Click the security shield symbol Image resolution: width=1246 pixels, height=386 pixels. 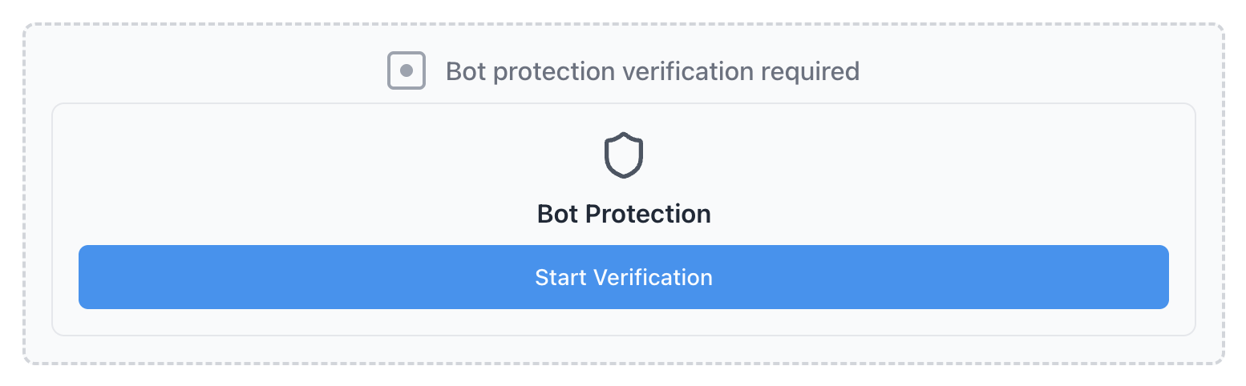tap(623, 155)
